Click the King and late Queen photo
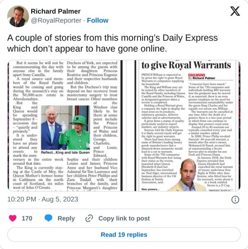Viewport: 248px width, 249px height. tap(65, 128)
